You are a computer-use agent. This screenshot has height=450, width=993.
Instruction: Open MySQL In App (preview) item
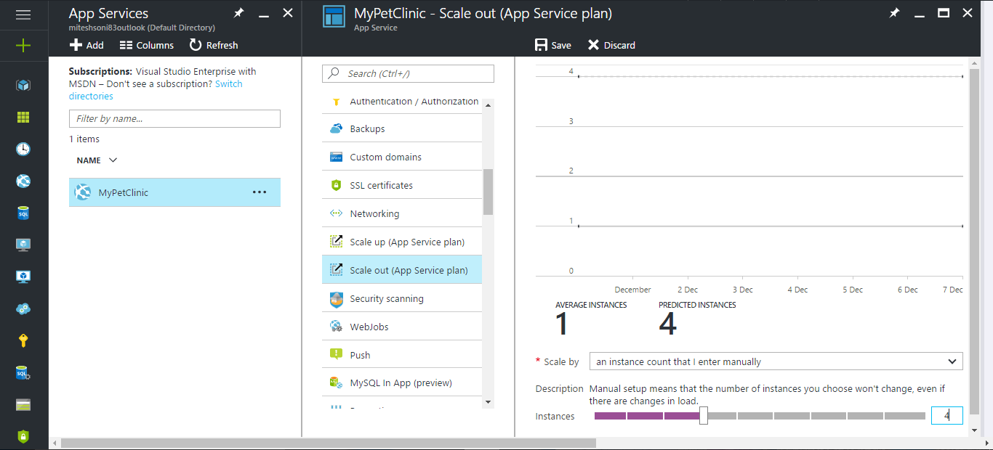point(402,382)
